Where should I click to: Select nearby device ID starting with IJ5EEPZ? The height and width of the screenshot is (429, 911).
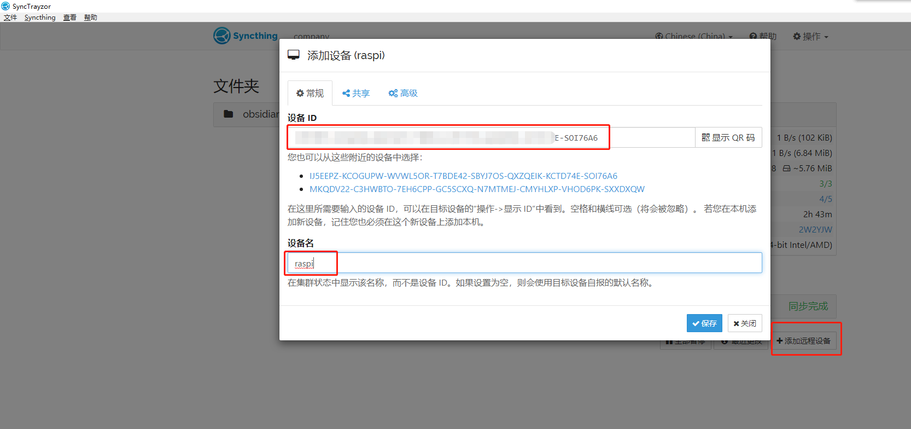(x=463, y=176)
